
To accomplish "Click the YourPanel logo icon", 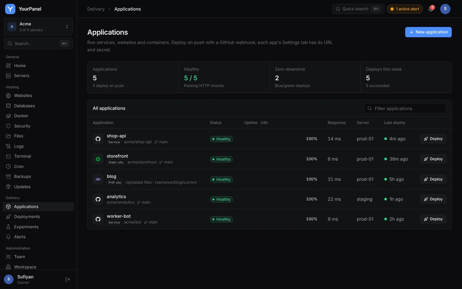I will click(10, 9).
